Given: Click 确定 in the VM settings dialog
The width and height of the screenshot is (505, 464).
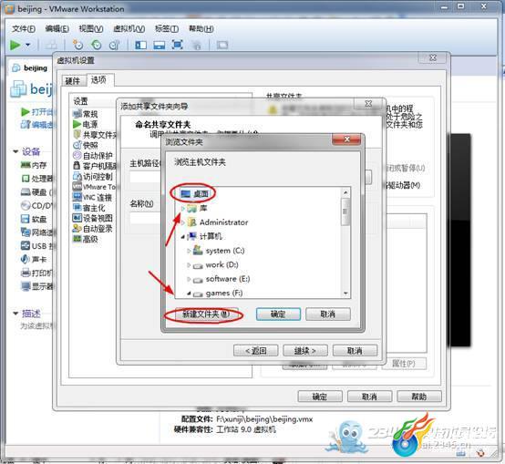Looking at the screenshot, I should click(320, 397).
